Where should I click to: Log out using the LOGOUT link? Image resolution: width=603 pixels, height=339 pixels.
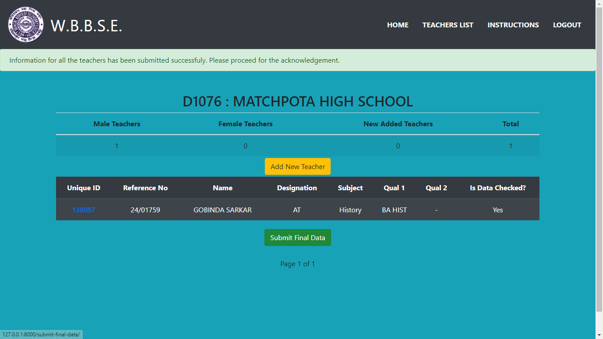coord(567,25)
